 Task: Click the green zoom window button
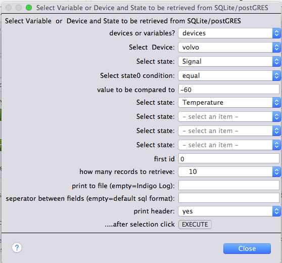(29, 8)
